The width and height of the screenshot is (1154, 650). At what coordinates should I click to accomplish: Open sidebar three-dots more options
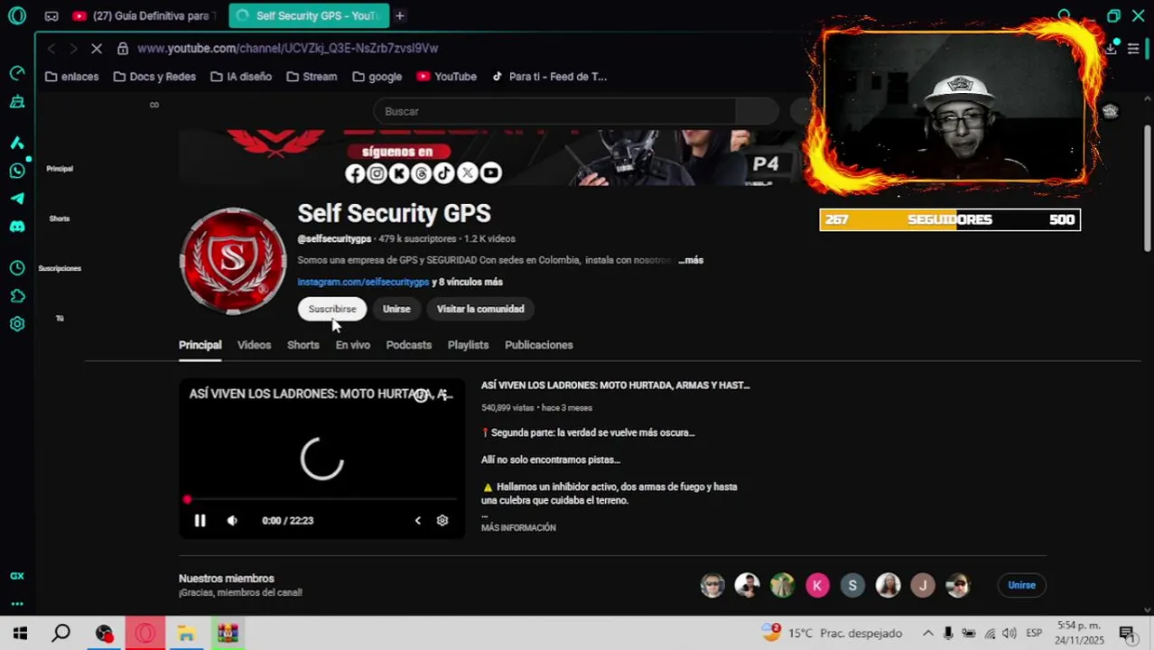pos(17,604)
